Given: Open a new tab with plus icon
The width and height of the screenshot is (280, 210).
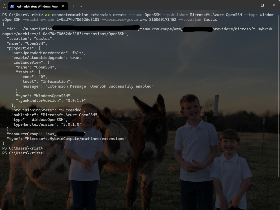Looking at the screenshot, I should coord(74,6).
